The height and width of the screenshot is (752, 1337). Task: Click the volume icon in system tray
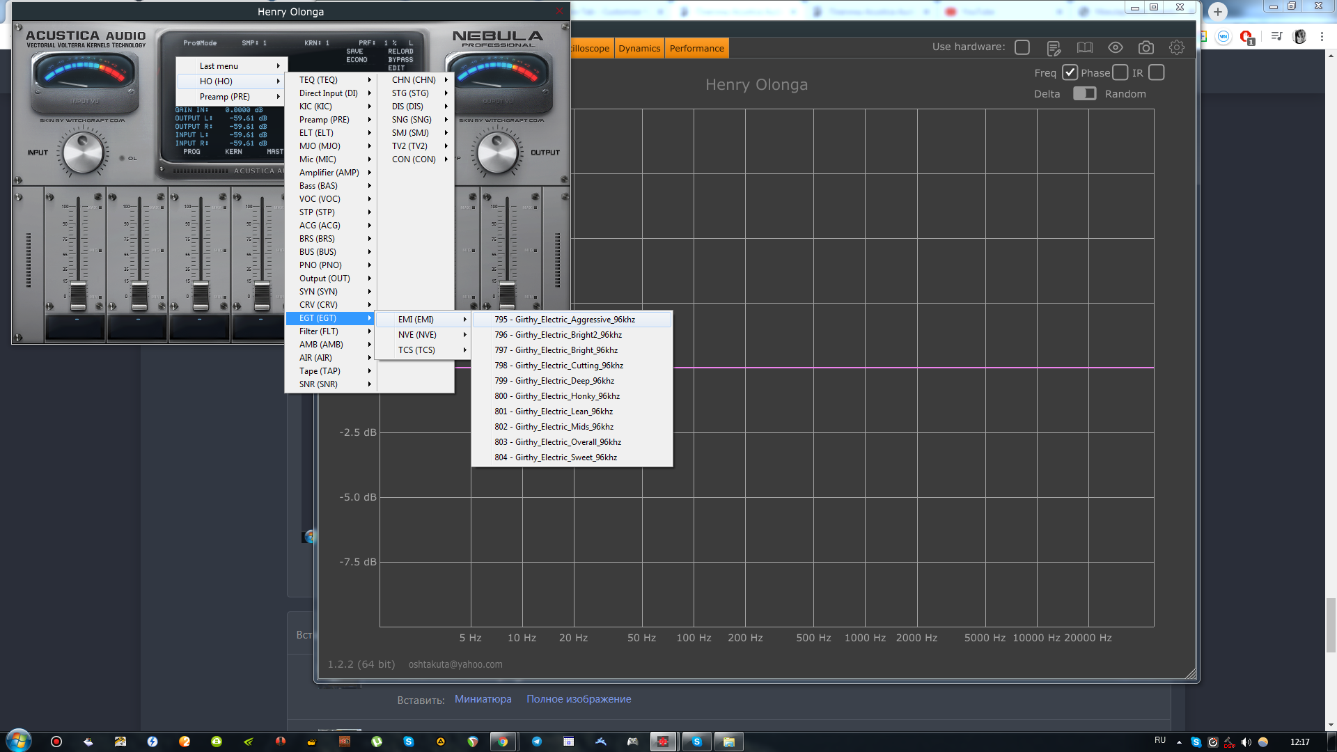coord(1246,742)
